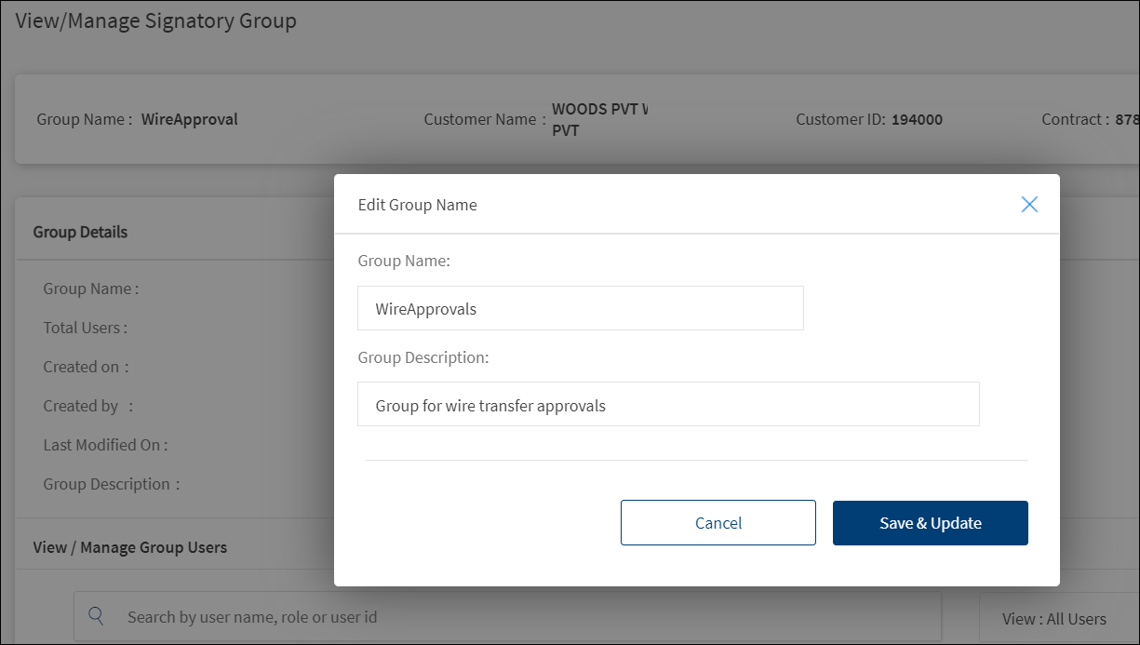
Task: Open the View: All Users dropdown
Action: point(1053,618)
